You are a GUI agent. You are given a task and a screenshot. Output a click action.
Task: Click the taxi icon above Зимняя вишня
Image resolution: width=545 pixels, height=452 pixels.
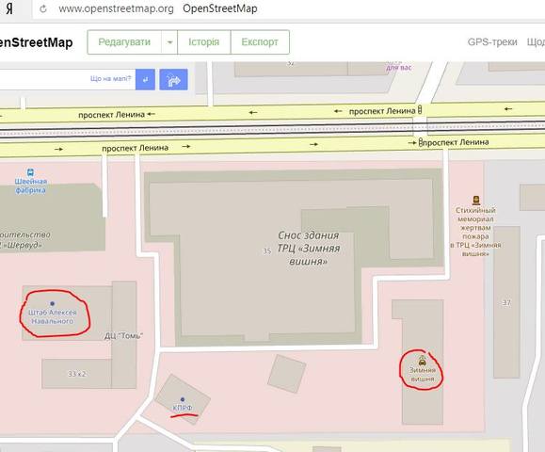coord(423,361)
